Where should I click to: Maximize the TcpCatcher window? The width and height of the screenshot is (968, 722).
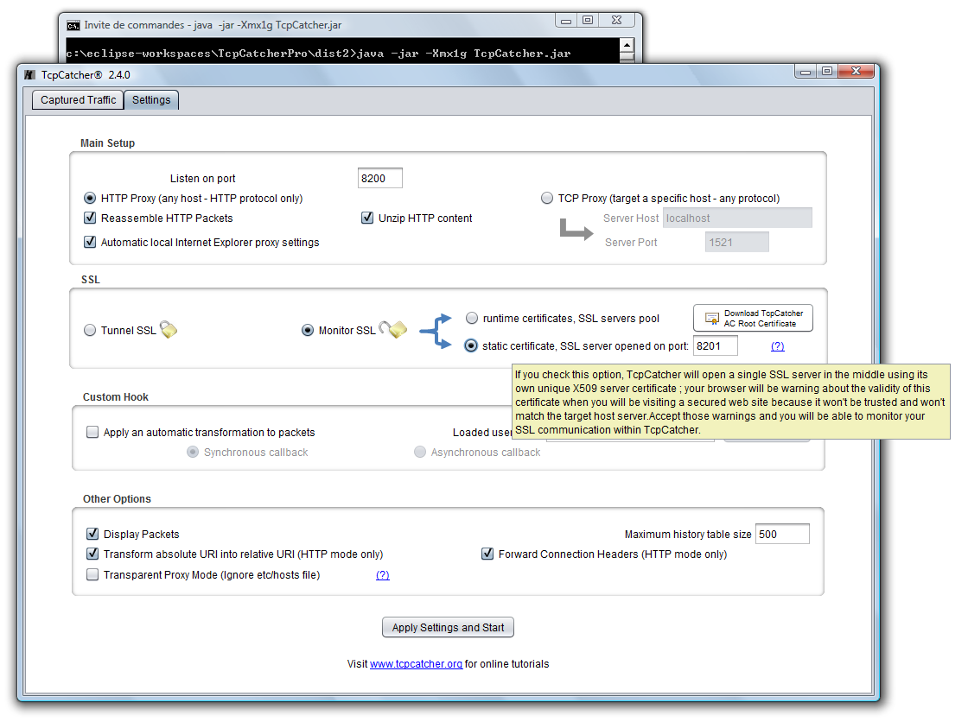[827, 71]
